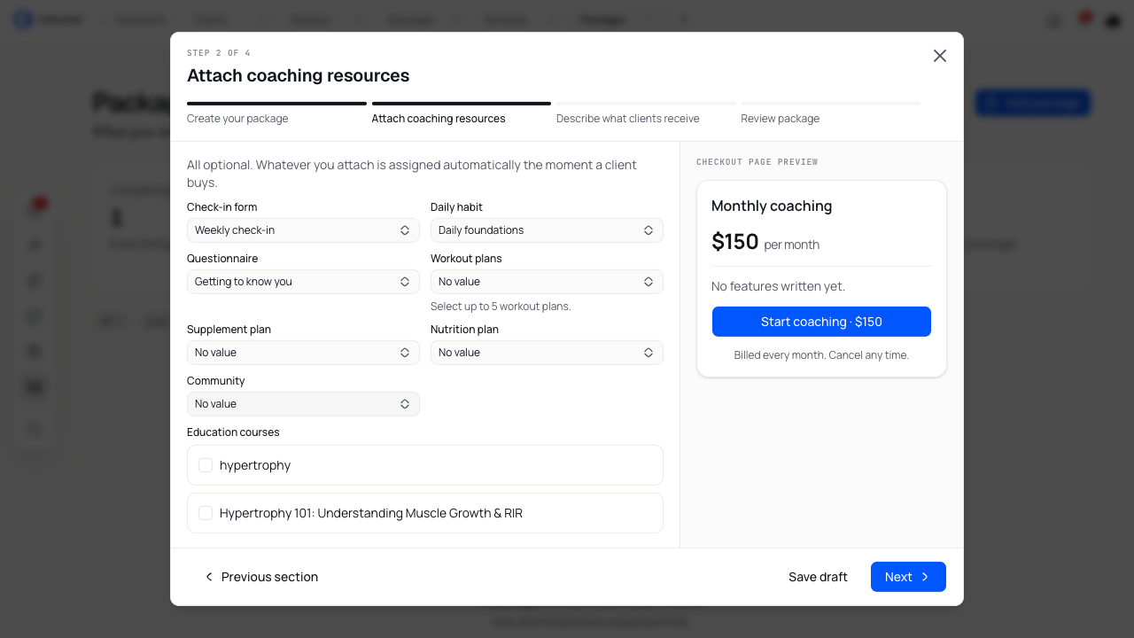This screenshot has width=1134, height=638.
Task: Click 'Billed every month. Cancel any time.' text
Action: point(821,355)
